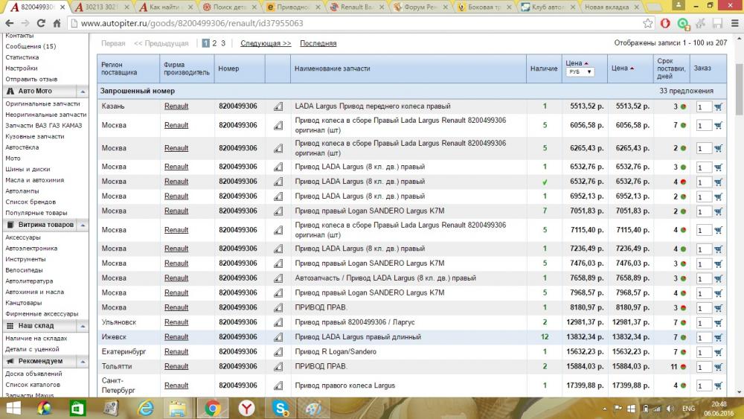The image size is (744, 419).
Task: Collapse the Авто Мото sidebar section
Action: (x=83, y=91)
